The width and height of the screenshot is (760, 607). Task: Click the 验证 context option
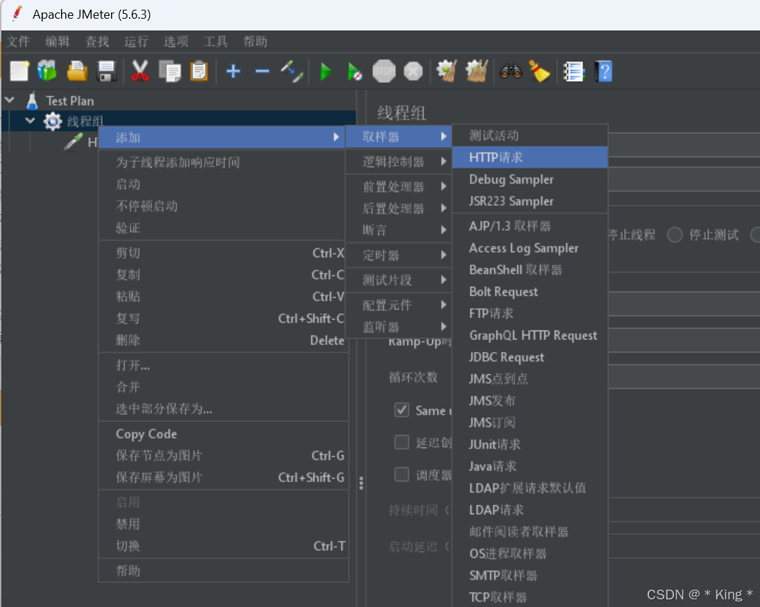point(223,228)
